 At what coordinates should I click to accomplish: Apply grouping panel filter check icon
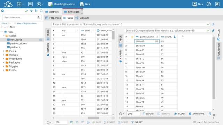(208, 31)
